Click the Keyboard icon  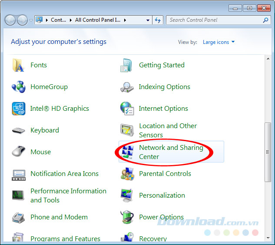coord(19,130)
